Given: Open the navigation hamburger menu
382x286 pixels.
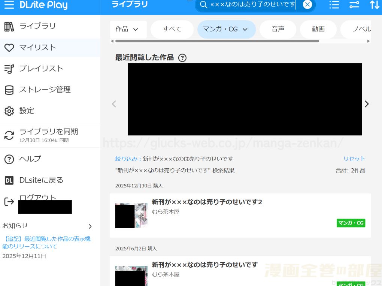Looking at the screenshot, I should click(9, 5).
